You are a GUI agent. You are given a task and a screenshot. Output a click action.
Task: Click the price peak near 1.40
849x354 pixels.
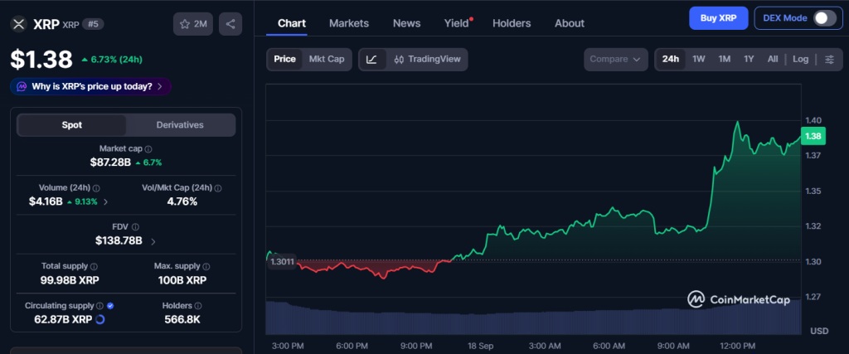pos(737,123)
